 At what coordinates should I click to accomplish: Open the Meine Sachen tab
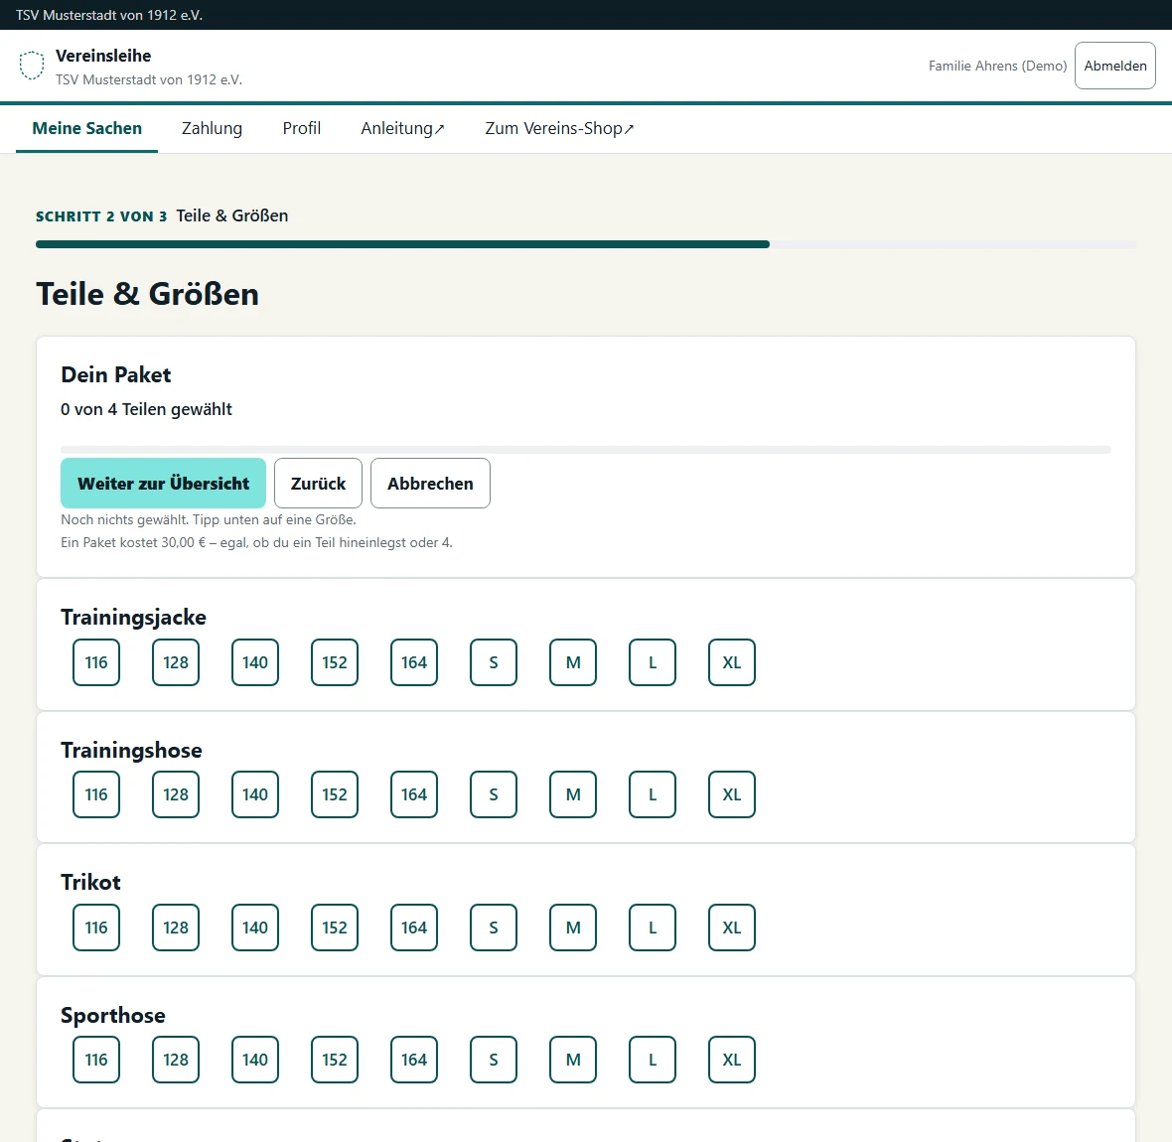(86, 128)
